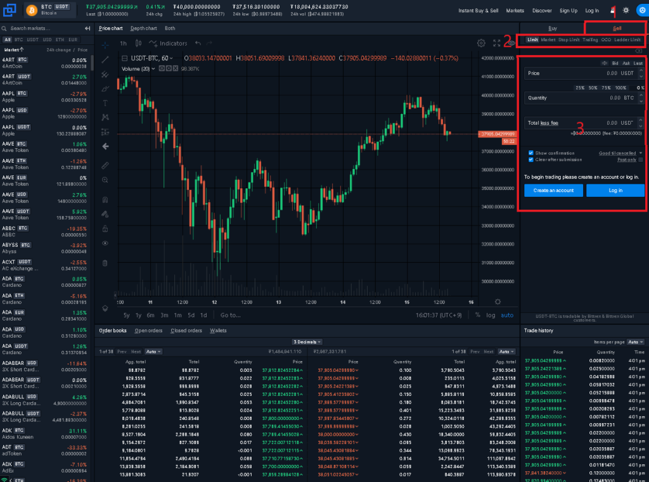Set quantity to 50% button
Image resolution: width=649 pixels, height=482 pixels.
point(593,87)
